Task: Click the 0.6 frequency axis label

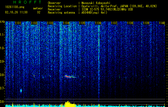Action: pos(2,102)
